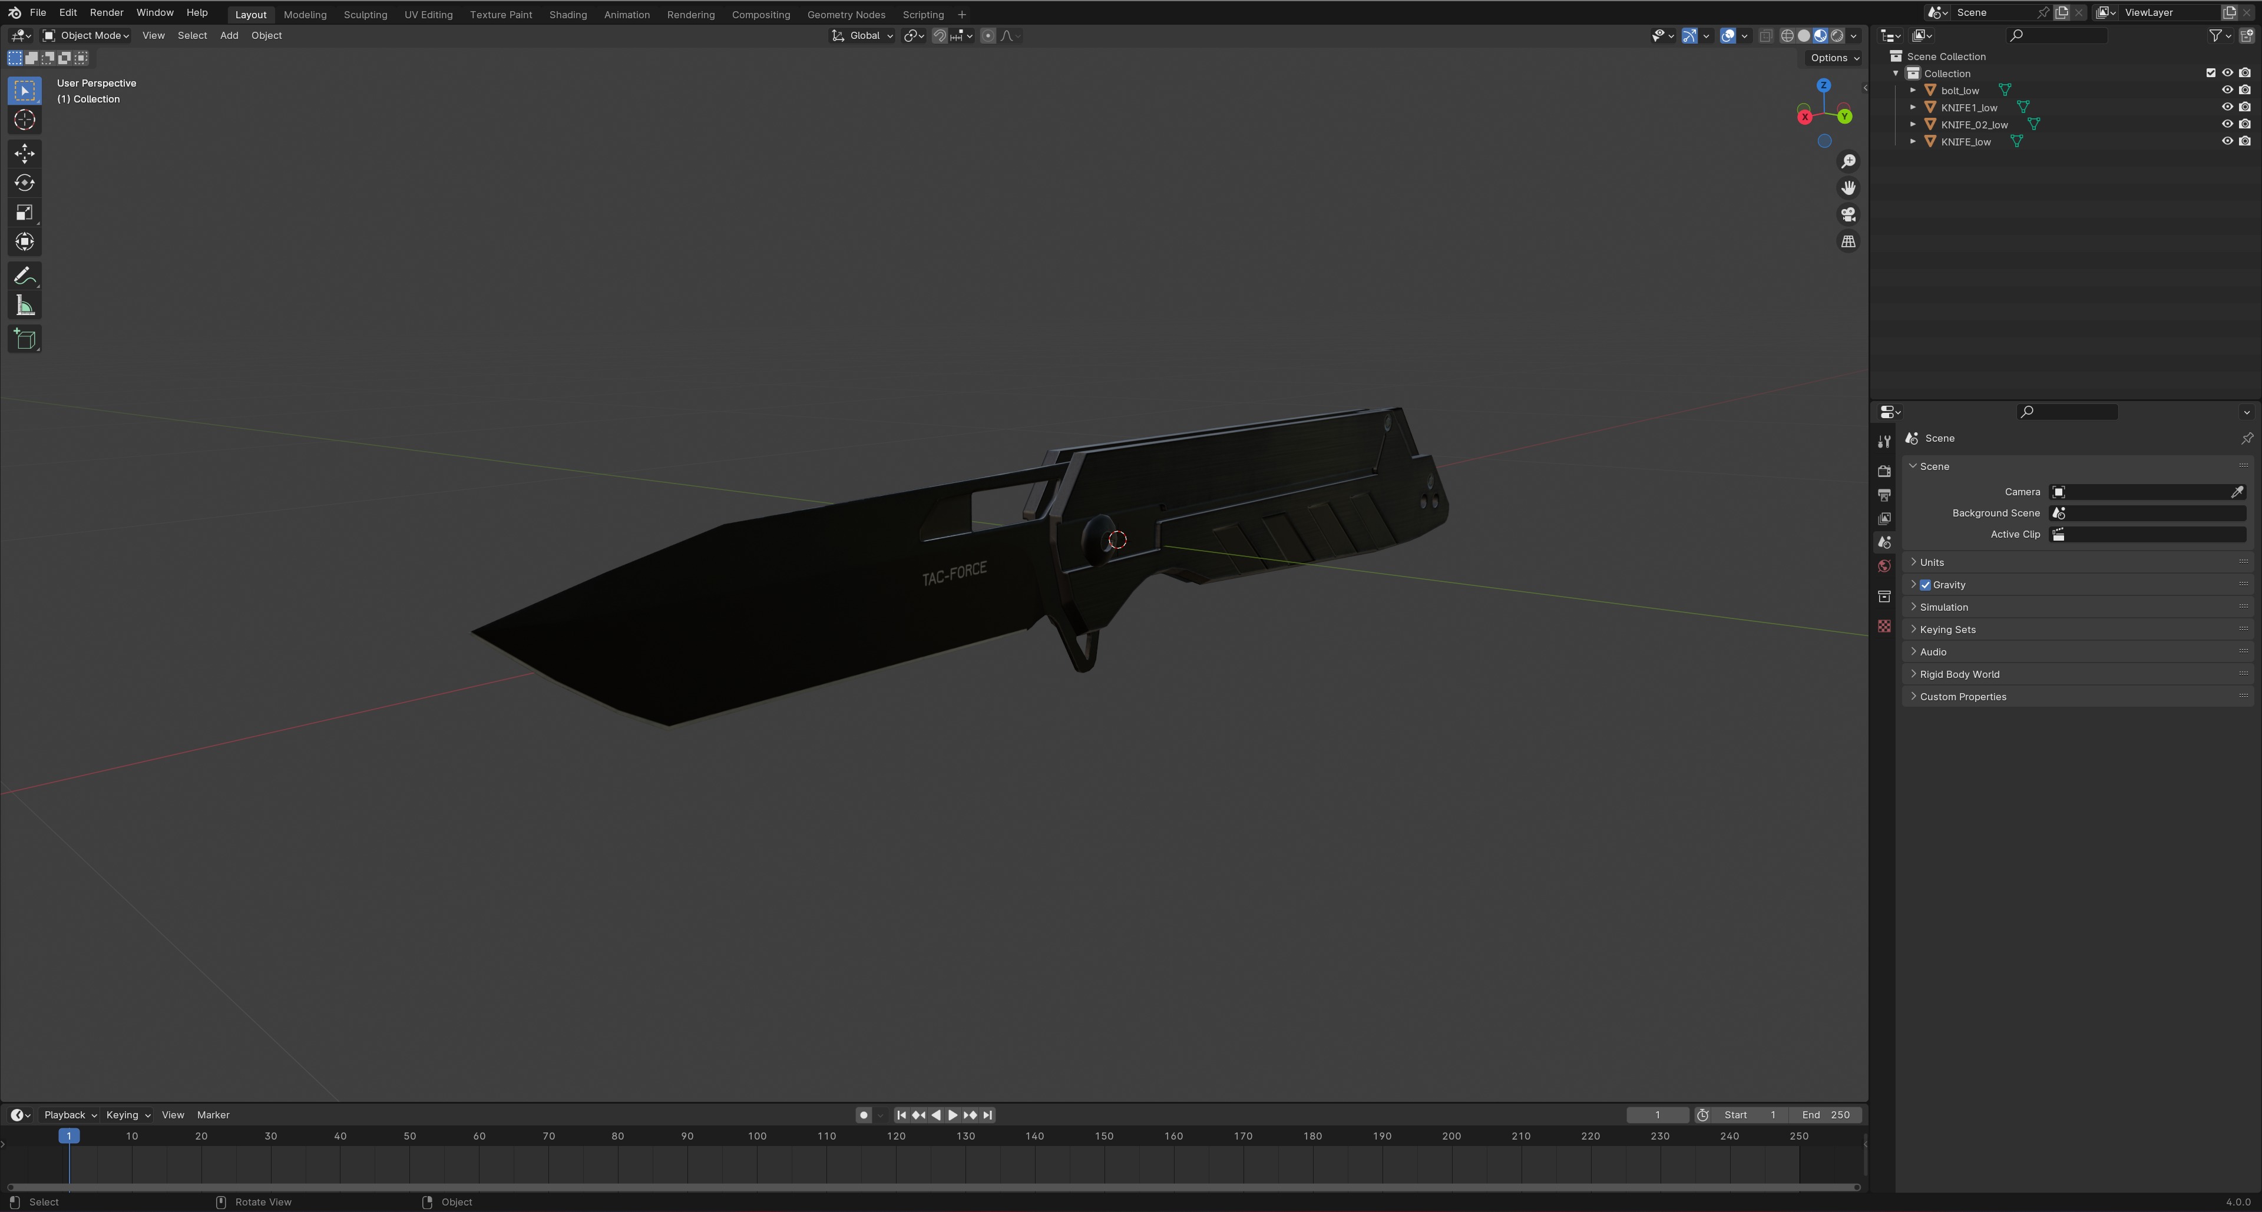Screen dimensions: 2262x1212
Task: Toggle Gravity checkbox
Action: 1926,585
